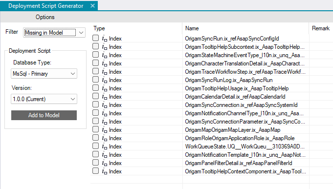This screenshot has height=189, width=333.
Task: Sort list by Type column header
Action: 99,28
